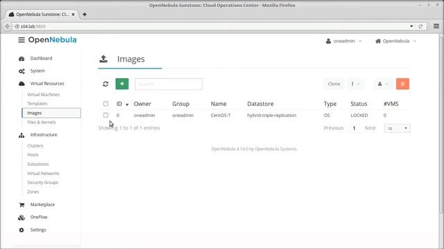Open the user ownership dropdown in toolbar
Viewport: 444px width, 249px height.
pos(383,84)
